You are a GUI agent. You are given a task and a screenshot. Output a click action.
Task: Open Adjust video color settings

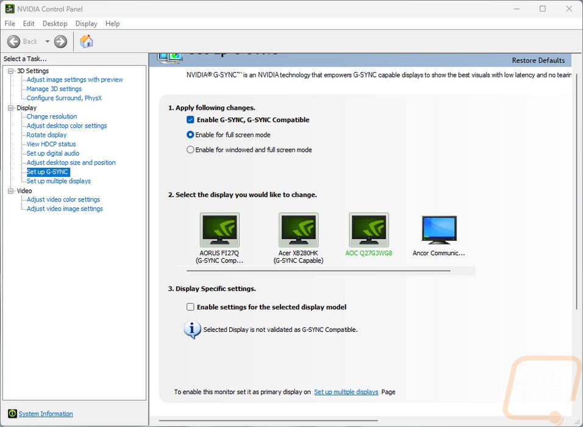tap(63, 199)
